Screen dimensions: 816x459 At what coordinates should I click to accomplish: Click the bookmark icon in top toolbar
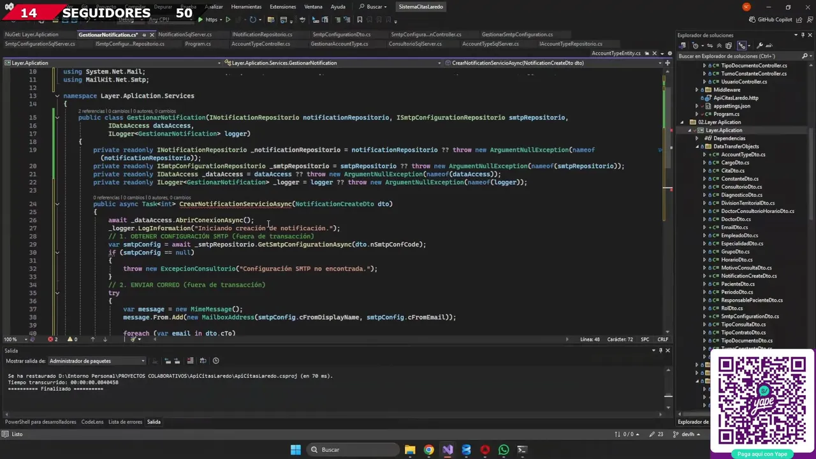[x=360, y=20]
